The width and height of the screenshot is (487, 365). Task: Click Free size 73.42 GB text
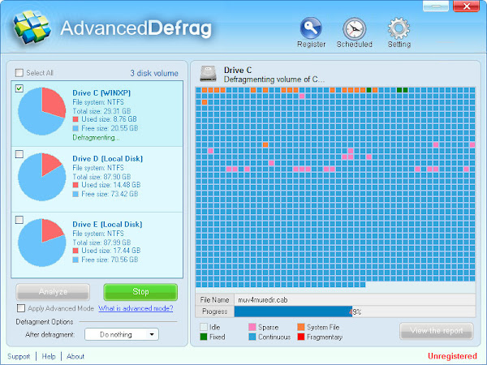click(110, 194)
